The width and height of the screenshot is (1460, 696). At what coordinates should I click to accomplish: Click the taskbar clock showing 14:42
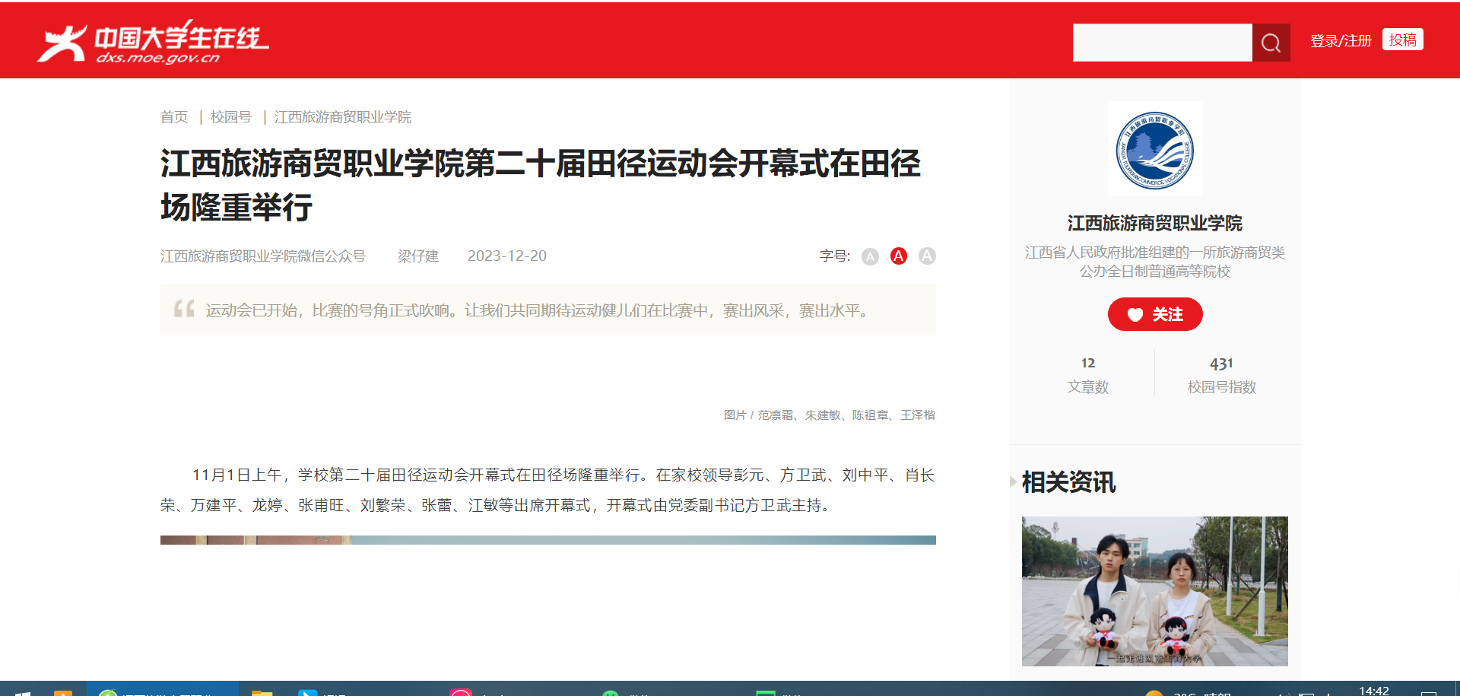coord(1373,690)
